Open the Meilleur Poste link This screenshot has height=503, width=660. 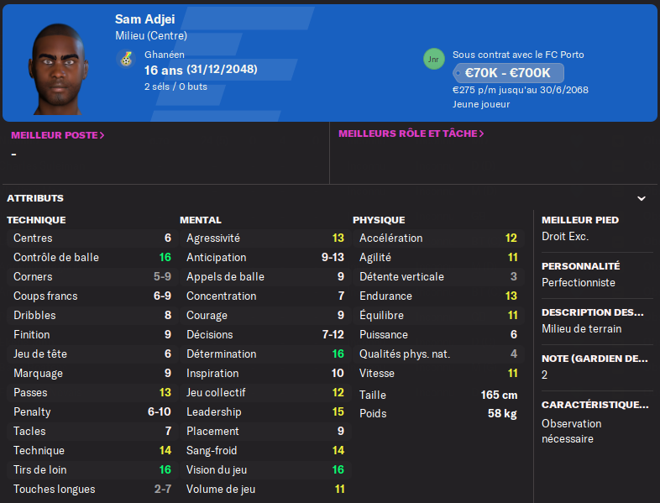(x=58, y=135)
